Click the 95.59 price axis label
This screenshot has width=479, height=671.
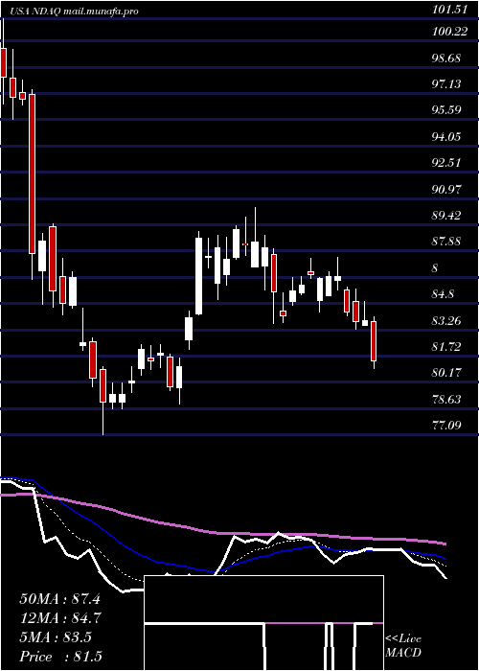(446, 110)
